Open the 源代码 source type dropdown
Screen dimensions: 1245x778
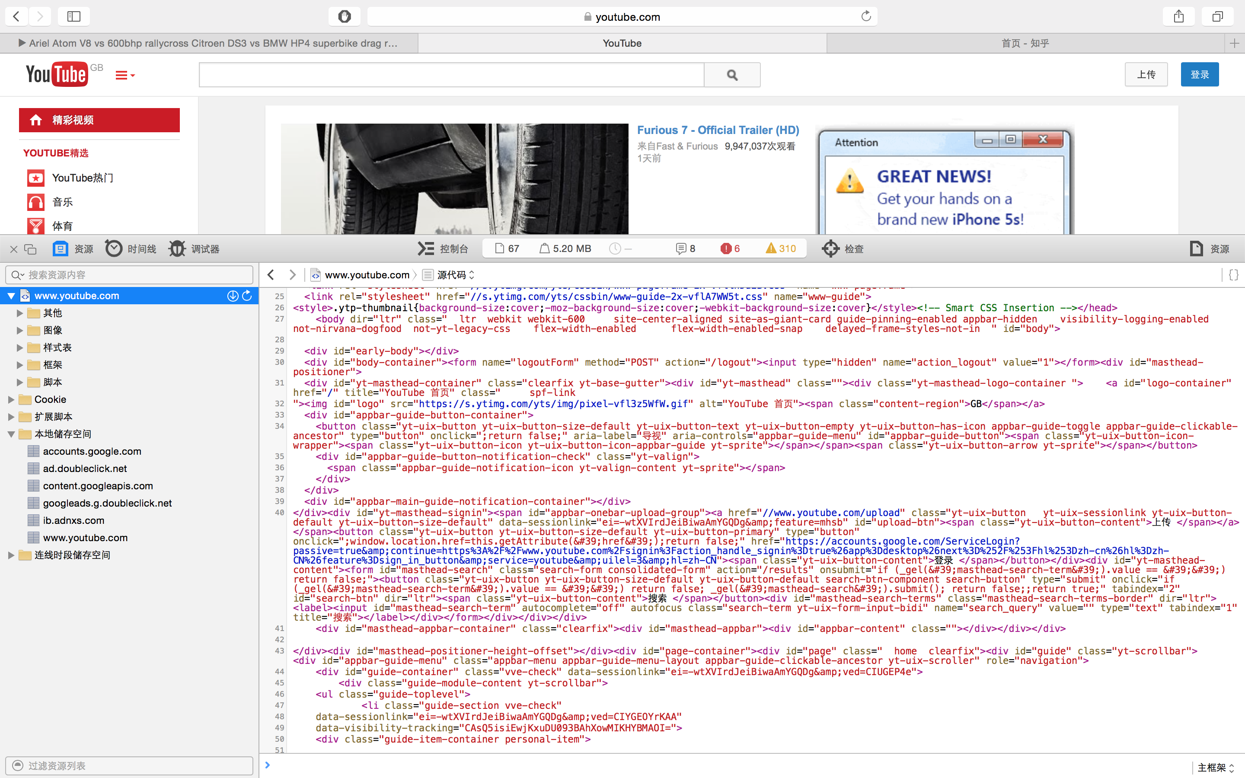[x=449, y=275]
